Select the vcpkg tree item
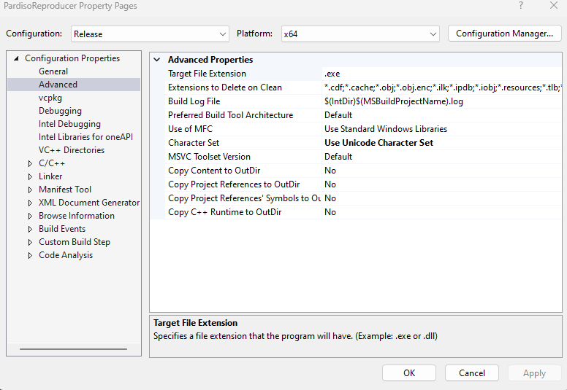This screenshot has width=567, height=390. [x=50, y=98]
